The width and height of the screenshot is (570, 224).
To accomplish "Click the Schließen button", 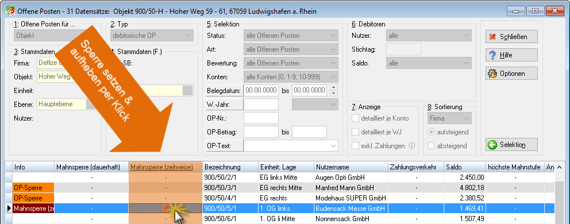I will pyautogui.click(x=511, y=37).
